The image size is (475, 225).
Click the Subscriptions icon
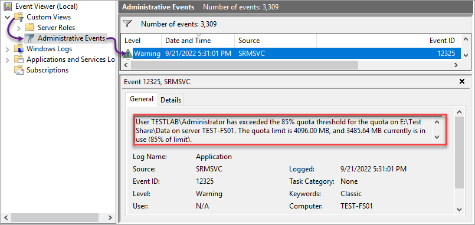(x=19, y=70)
